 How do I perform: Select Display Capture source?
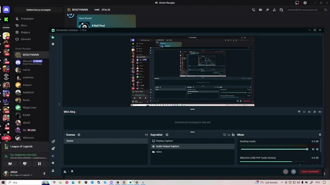coord(192,141)
